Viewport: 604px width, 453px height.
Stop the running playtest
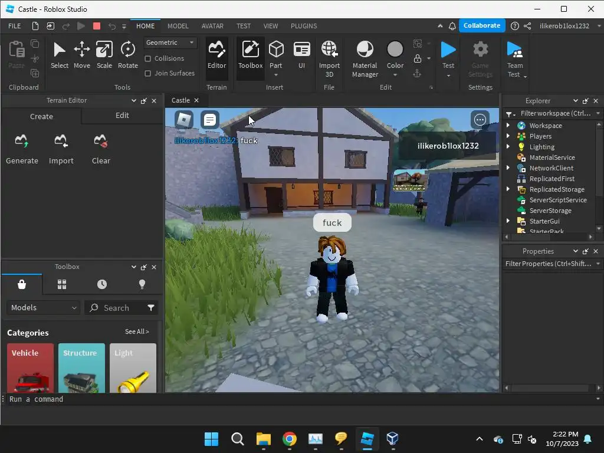pos(97,26)
